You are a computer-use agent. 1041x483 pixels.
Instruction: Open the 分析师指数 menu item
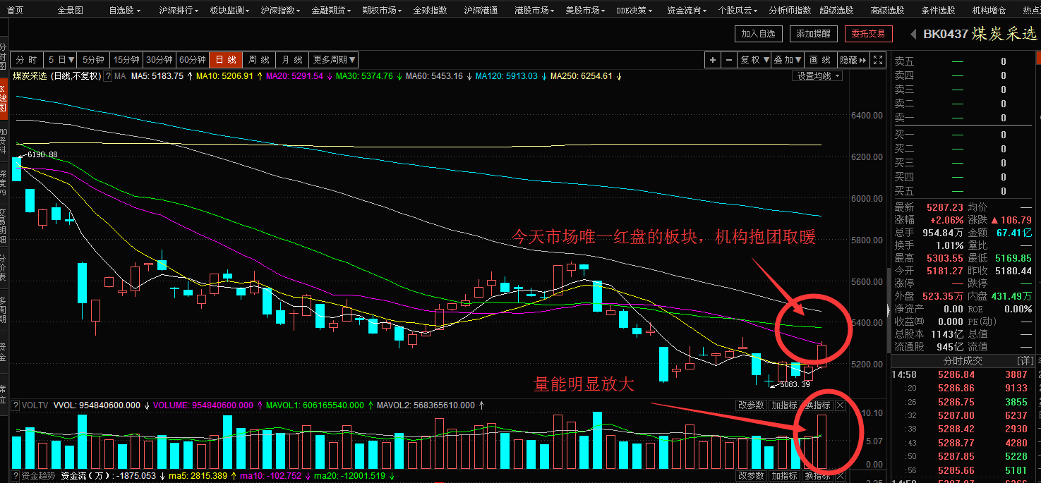coord(790,11)
